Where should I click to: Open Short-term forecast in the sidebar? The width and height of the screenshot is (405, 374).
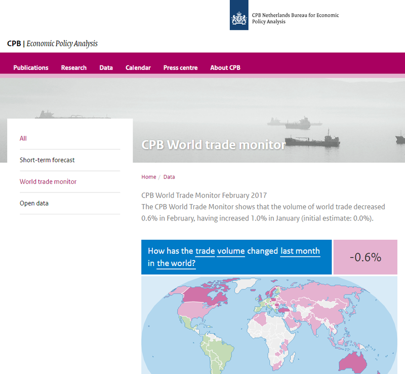click(x=47, y=160)
